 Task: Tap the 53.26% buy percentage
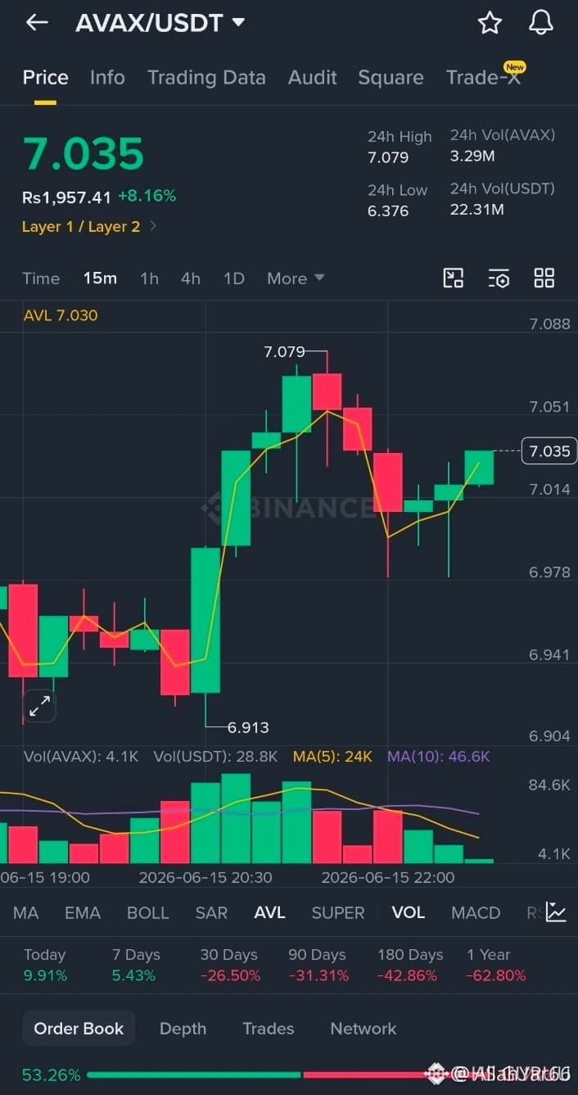click(52, 1075)
